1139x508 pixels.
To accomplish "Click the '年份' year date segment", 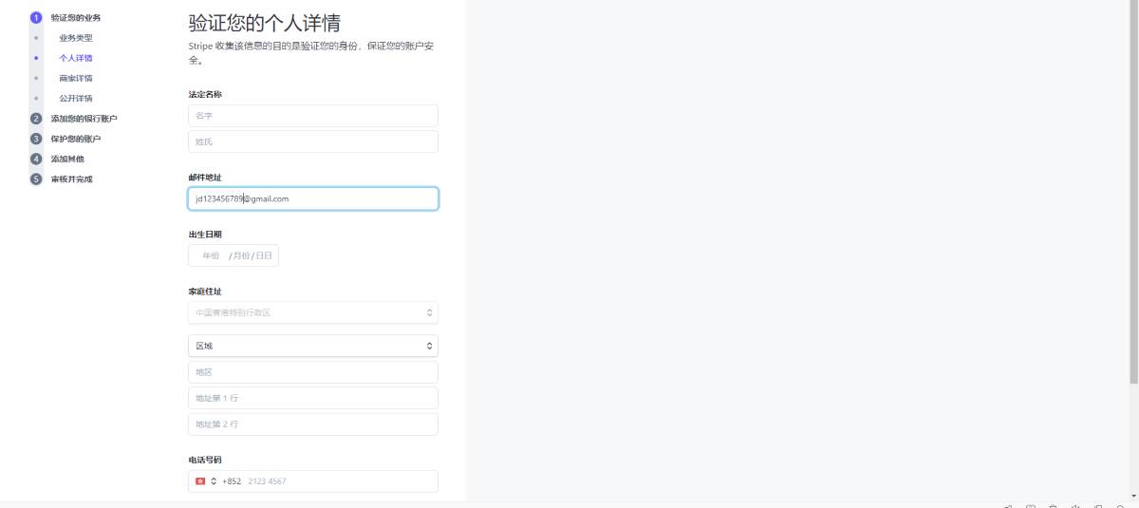I will coord(211,255).
